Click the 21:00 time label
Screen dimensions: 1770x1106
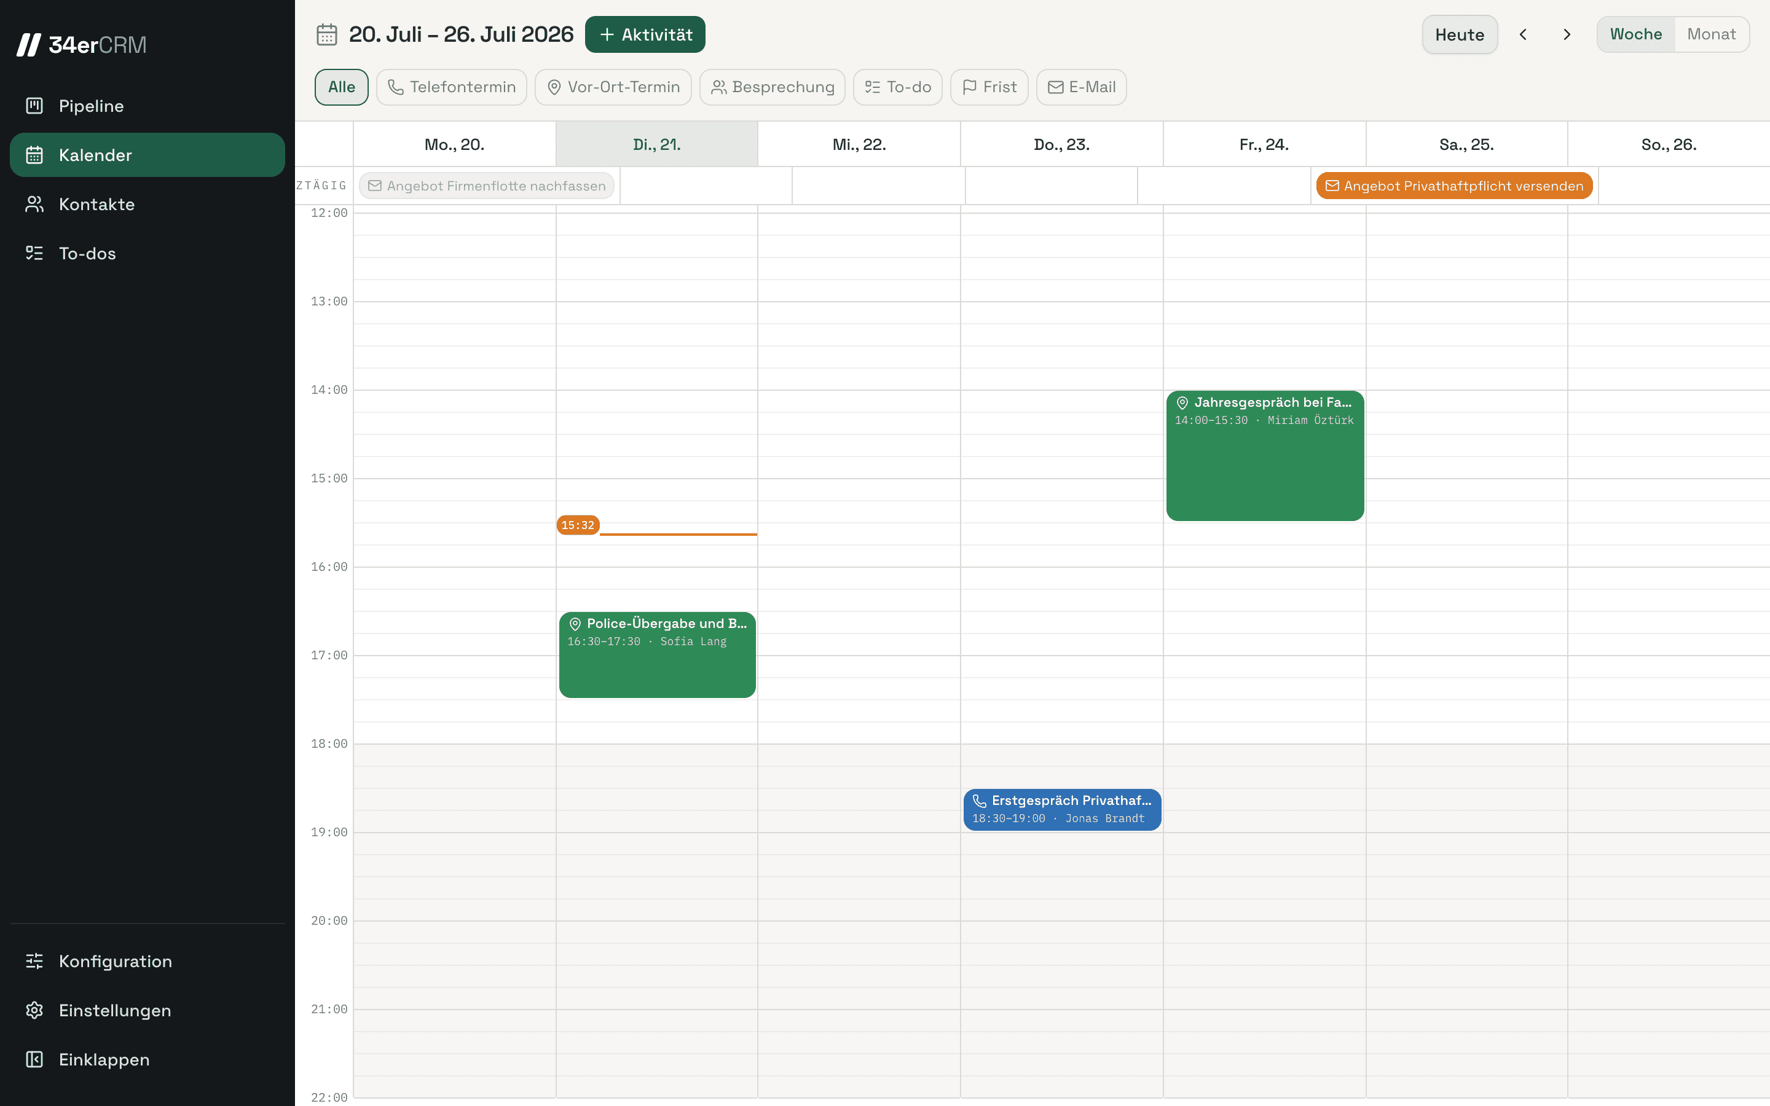(329, 1010)
